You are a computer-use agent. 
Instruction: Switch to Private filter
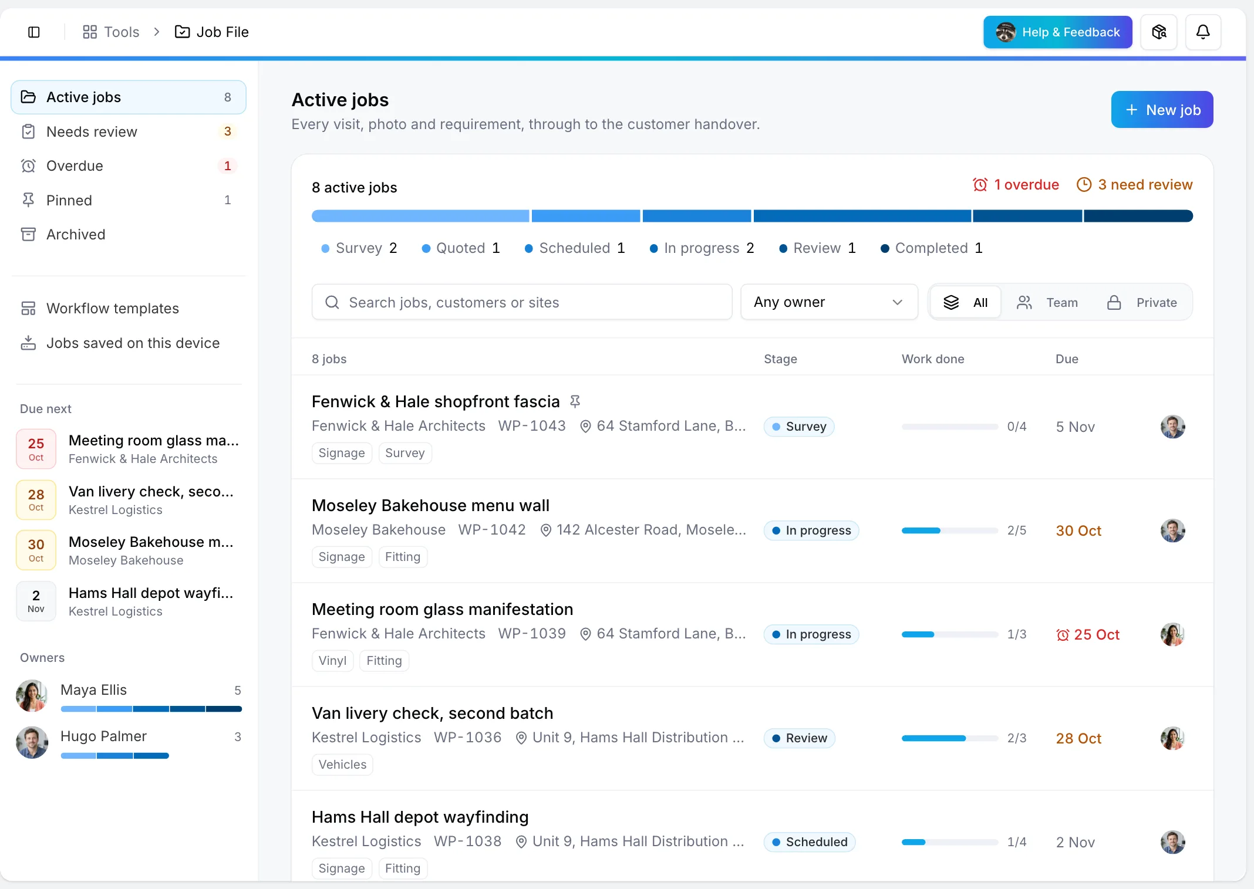point(1142,302)
